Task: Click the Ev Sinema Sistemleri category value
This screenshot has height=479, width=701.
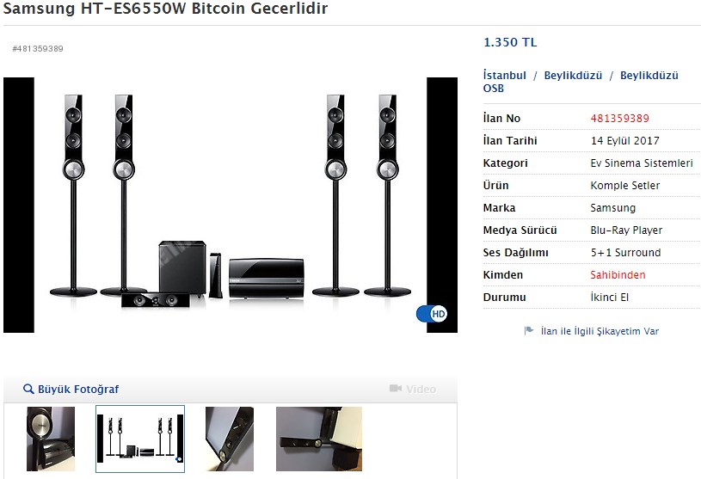Action: coord(642,163)
